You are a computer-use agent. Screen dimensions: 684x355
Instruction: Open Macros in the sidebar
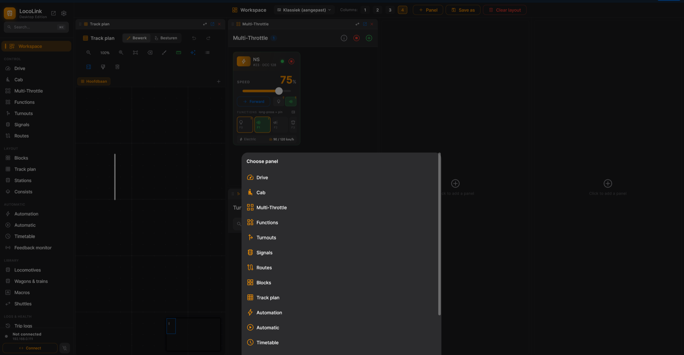click(x=36, y=293)
